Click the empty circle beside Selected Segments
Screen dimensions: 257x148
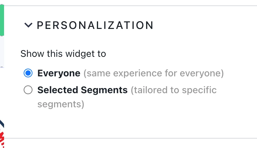pos(28,90)
